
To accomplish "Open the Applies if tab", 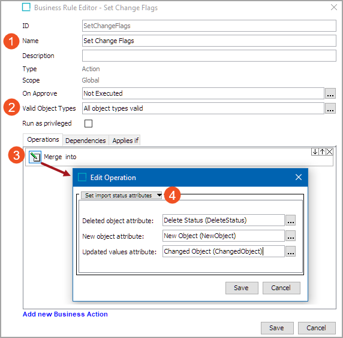I will point(125,141).
